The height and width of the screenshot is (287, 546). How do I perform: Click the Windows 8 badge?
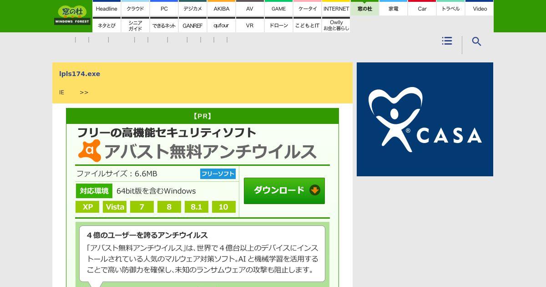tap(169, 207)
